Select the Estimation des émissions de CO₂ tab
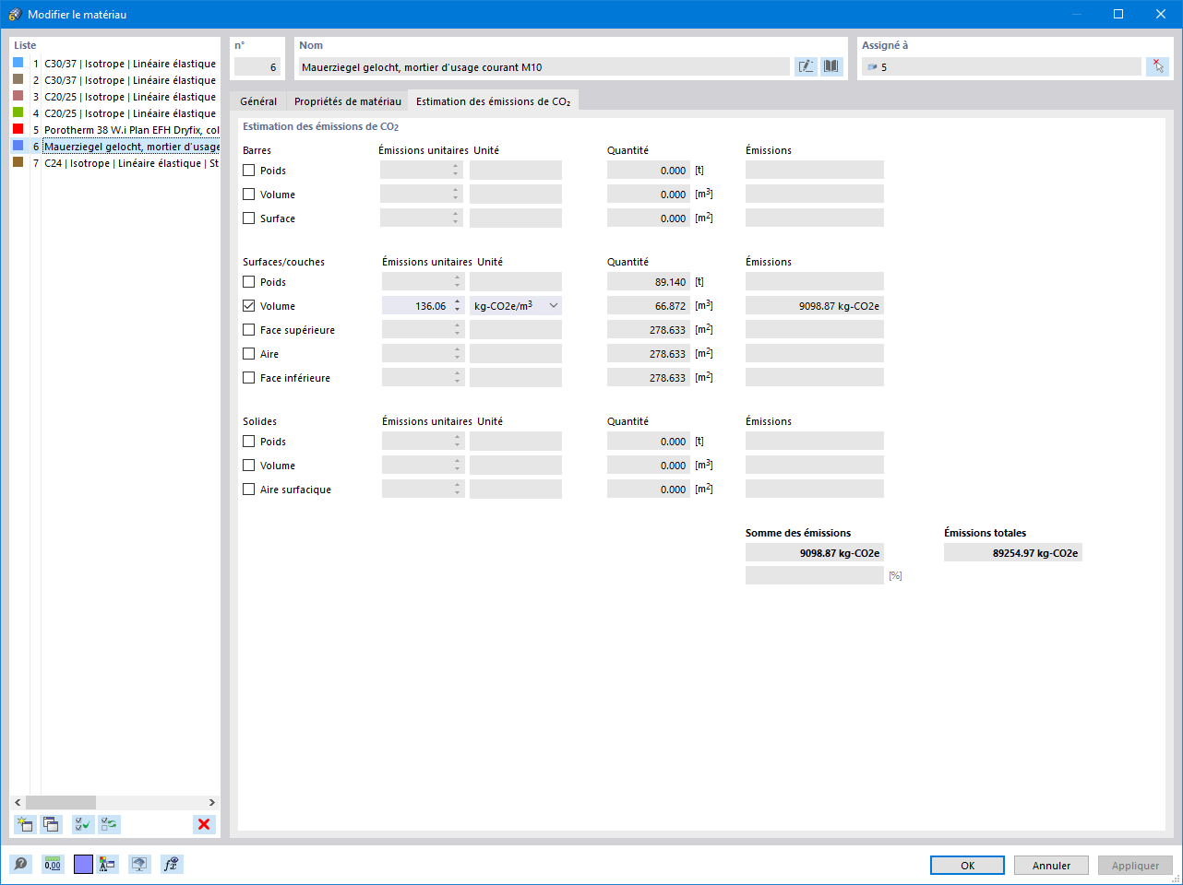Image resolution: width=1183 pixels, height=885 pixels. point(494,101)
